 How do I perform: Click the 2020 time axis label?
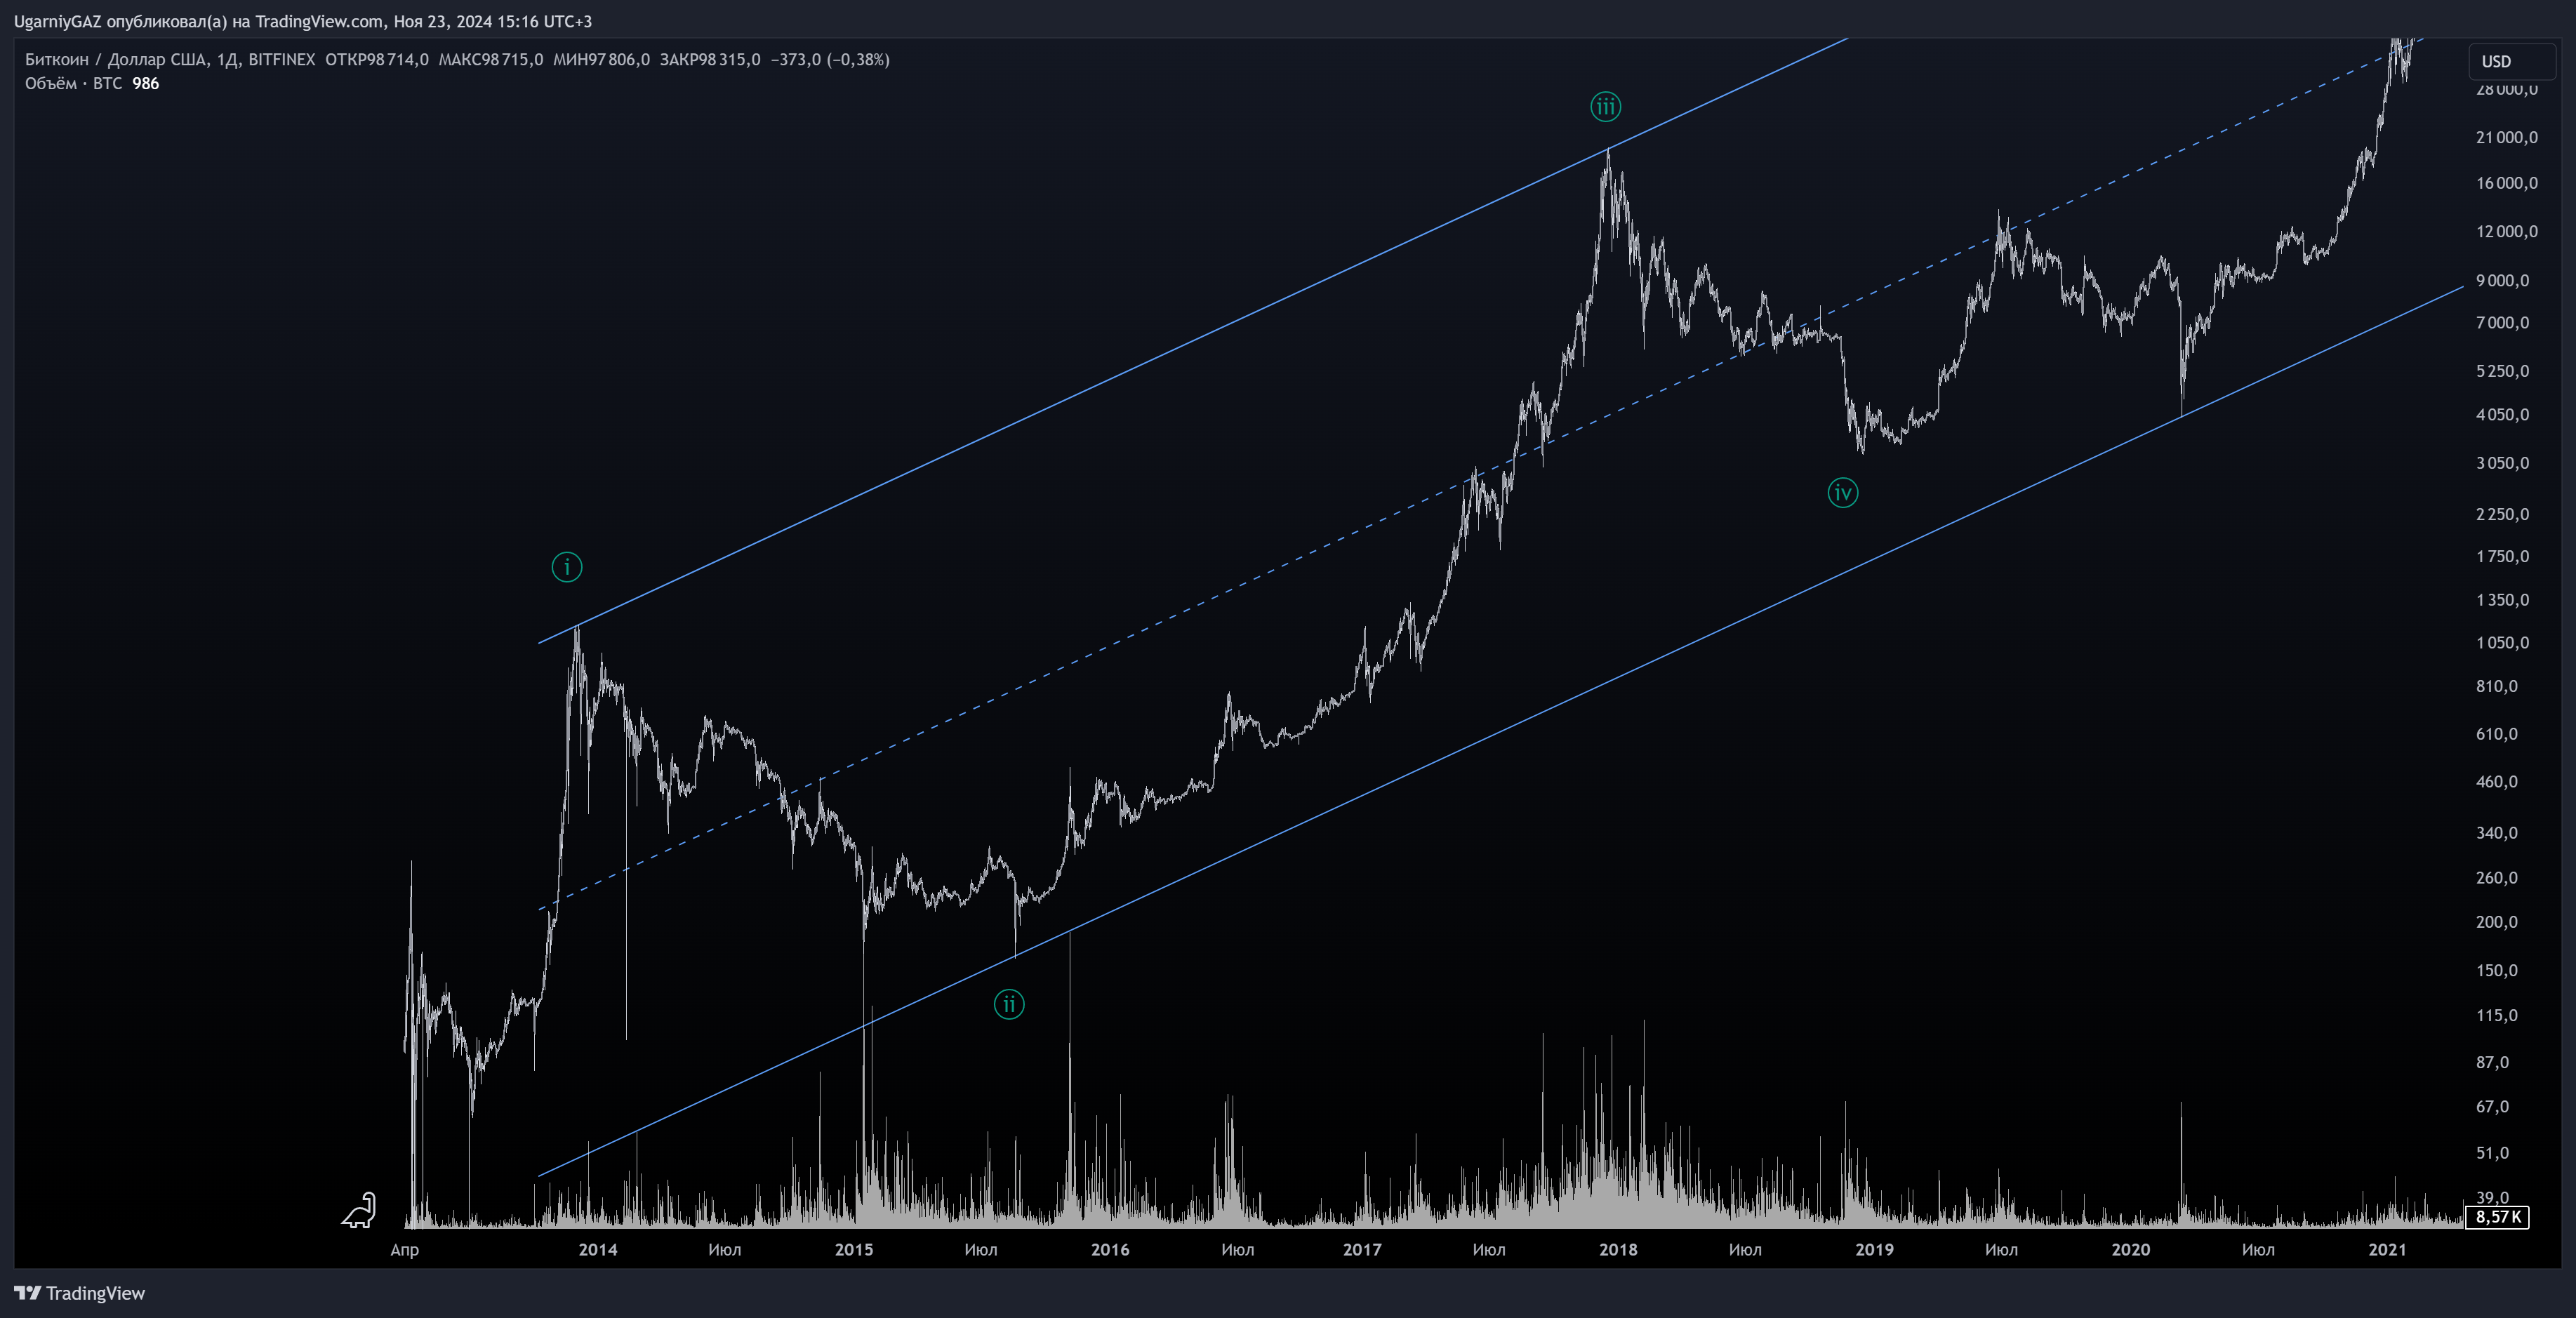coord(2130,1249)
